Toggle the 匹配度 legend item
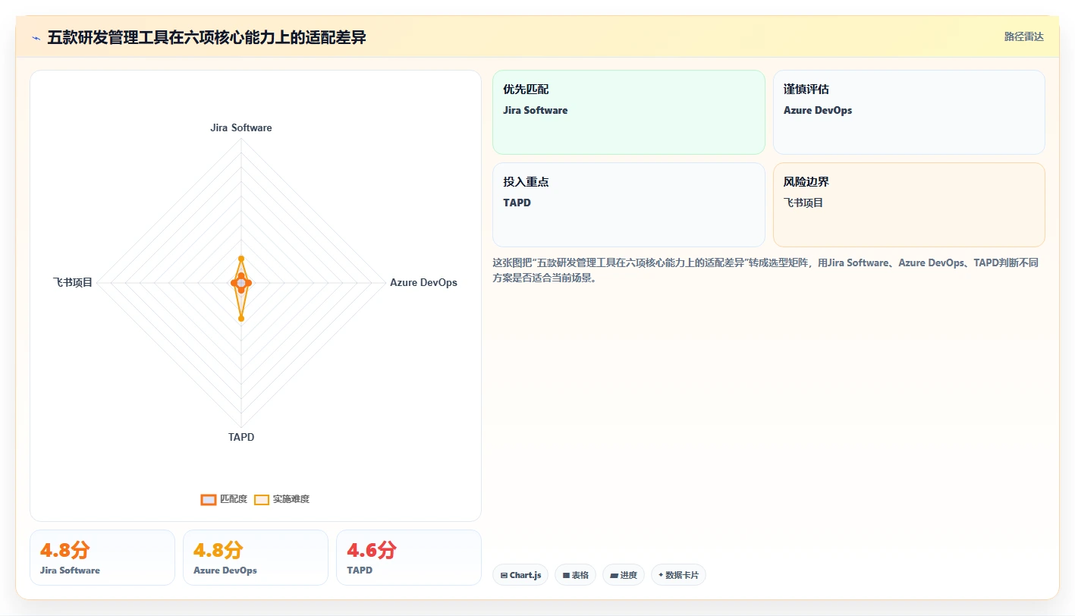The image size is (1075, 616). 224,499
